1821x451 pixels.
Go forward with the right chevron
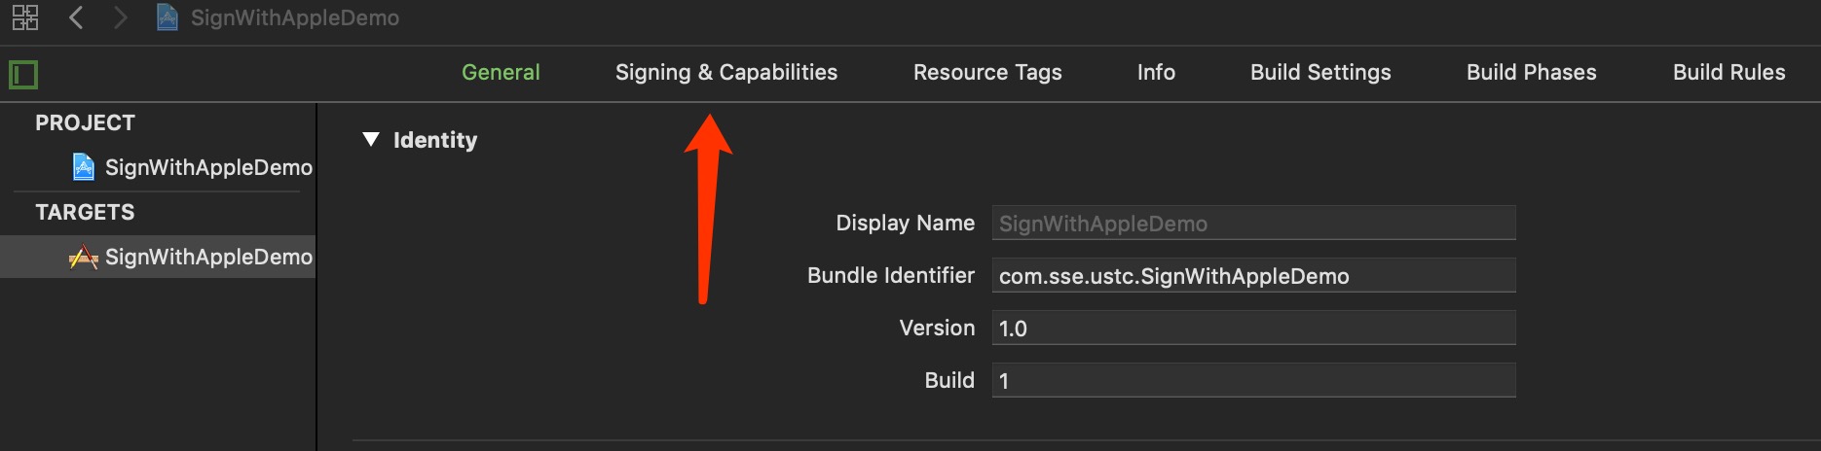pyautogui.click(x=120, y=17)
